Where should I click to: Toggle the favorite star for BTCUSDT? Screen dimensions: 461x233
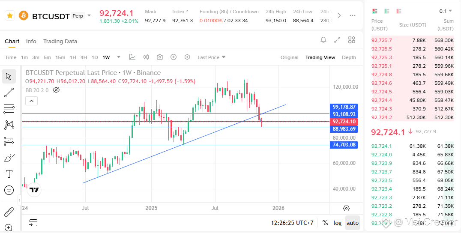tap(10, 15)
